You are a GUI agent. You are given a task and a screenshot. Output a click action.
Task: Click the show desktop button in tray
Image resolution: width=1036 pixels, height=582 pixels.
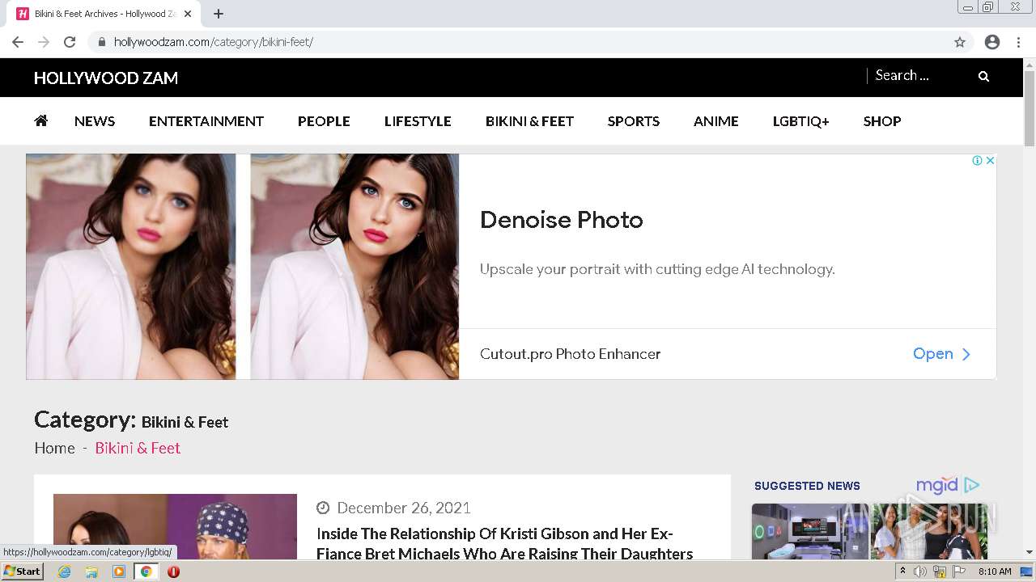click(1026, 571)
